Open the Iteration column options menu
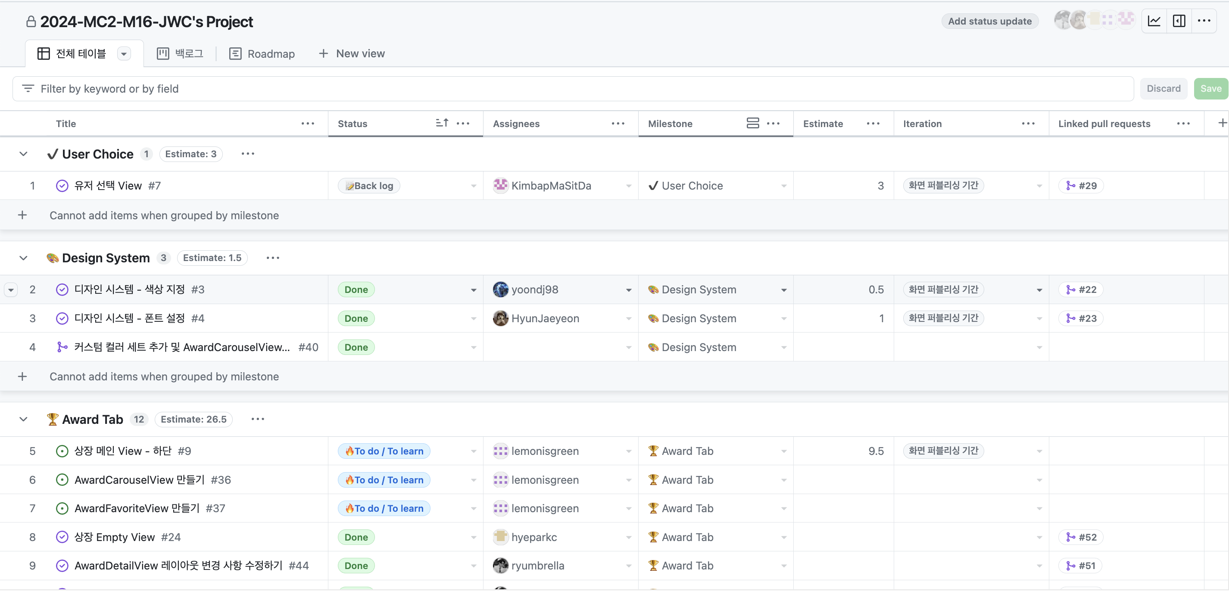 (1028, 124)
